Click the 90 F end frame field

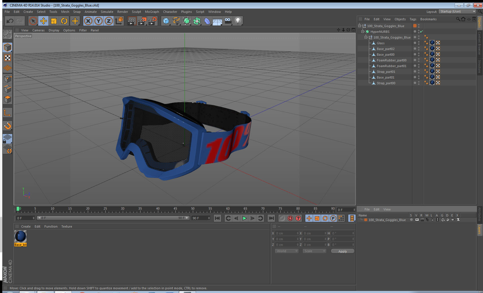pyautogui.click(x=201, y=218)
